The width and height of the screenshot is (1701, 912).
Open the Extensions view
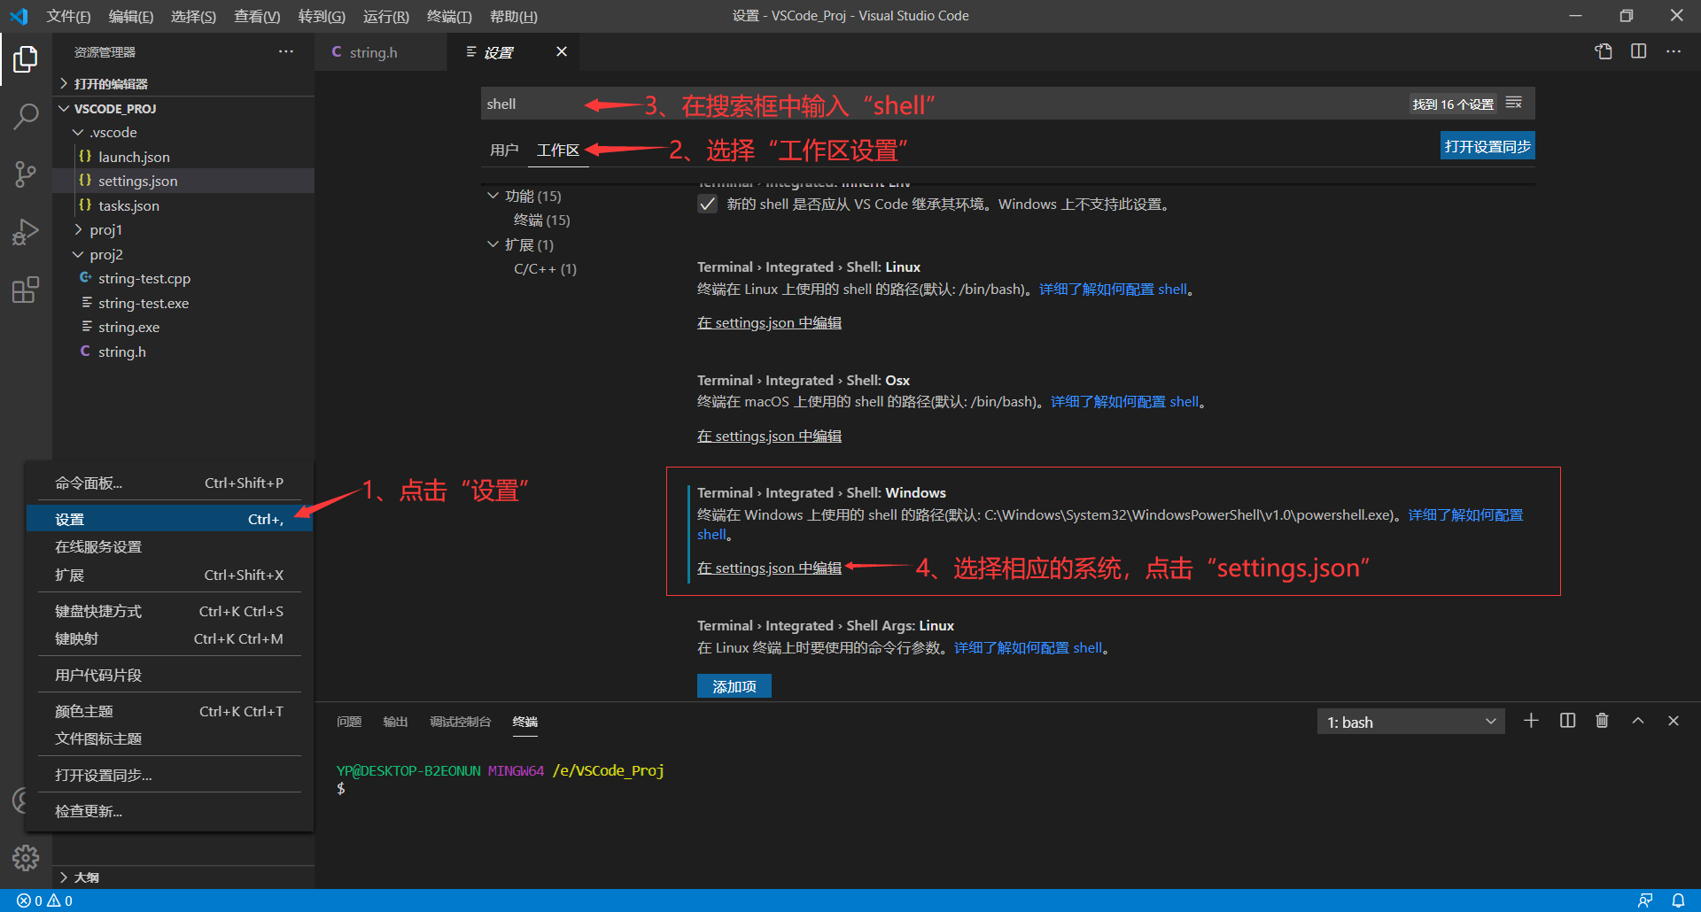pos(26,290)
